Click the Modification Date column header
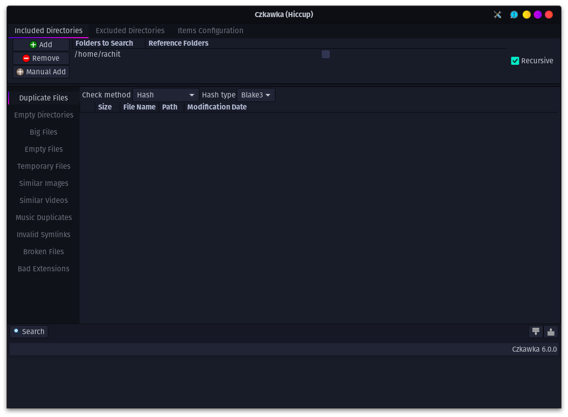Screen dimensions: 568x417 pos(217,107)
